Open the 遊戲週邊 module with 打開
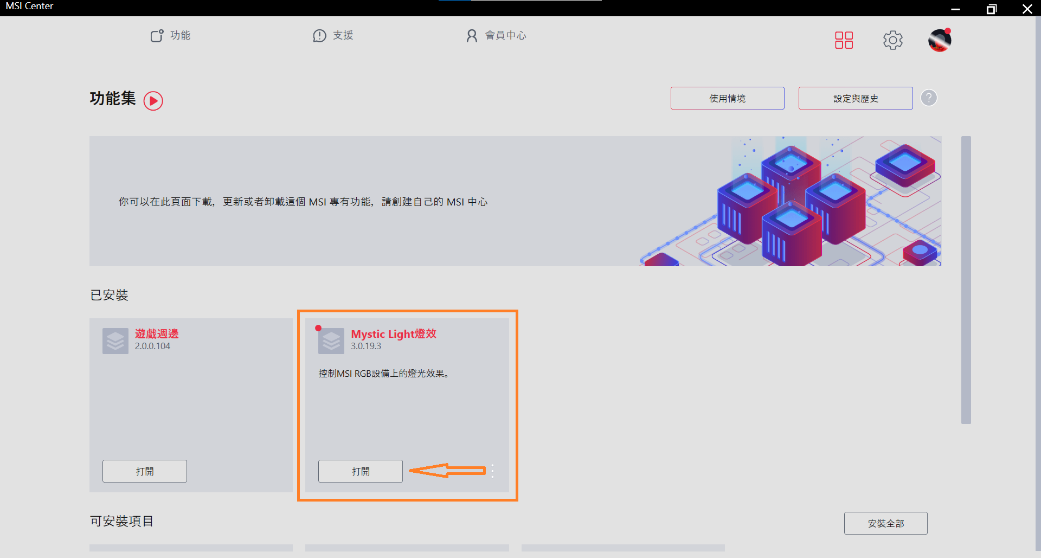 click(145, 471)
